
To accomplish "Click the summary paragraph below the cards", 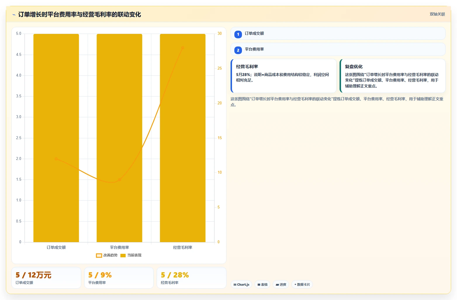I will (x=337, y=102).
